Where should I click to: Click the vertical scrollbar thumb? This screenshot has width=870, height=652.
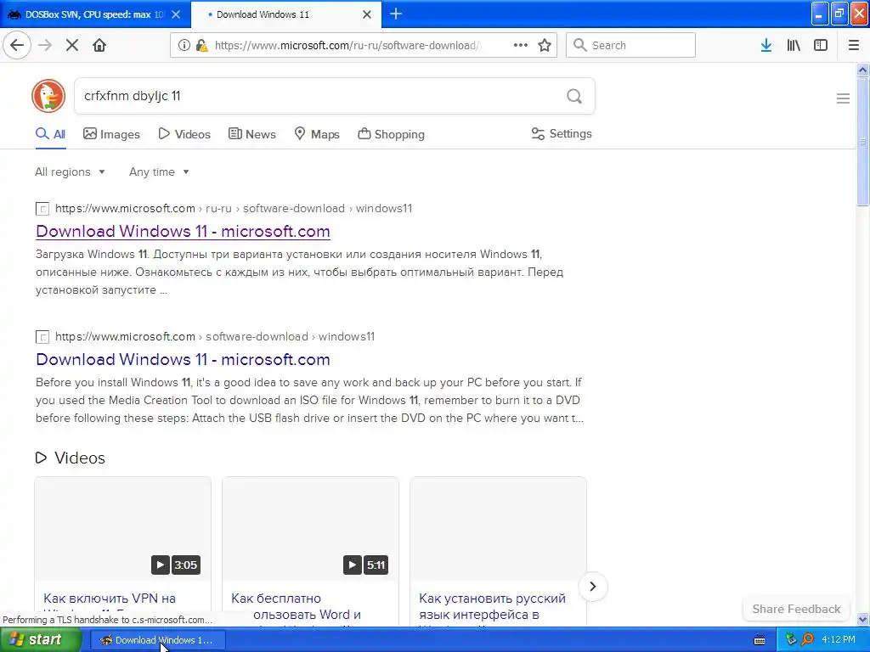click(863, 142)
